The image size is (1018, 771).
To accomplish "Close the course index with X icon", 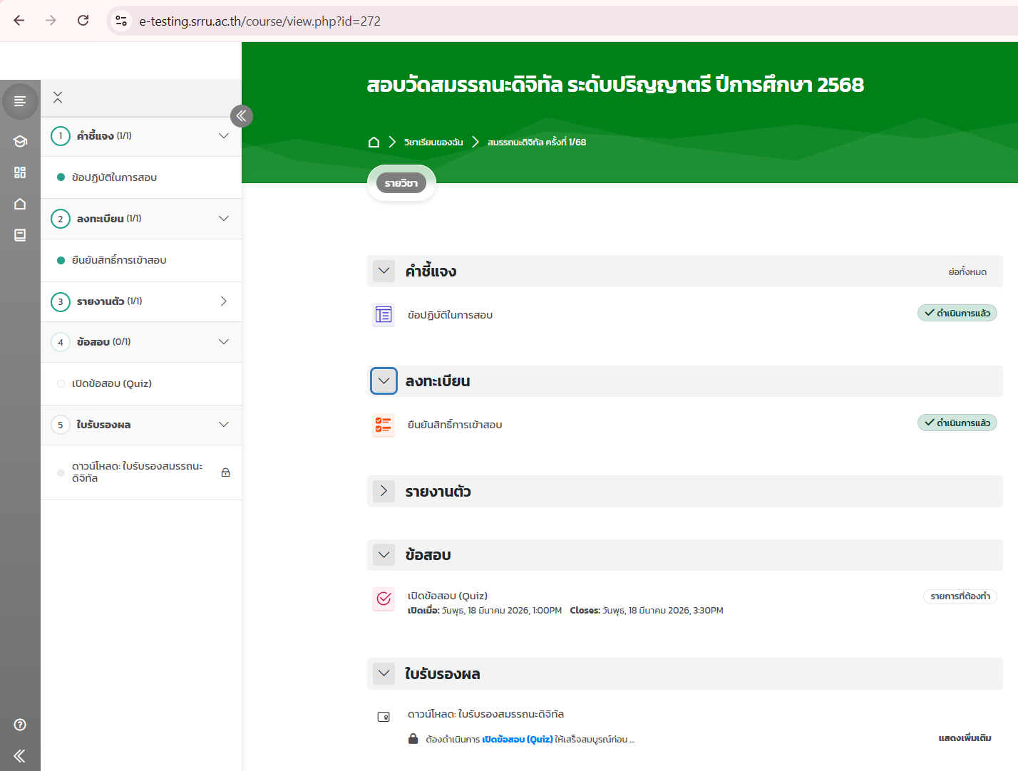I will coord(58,98).
